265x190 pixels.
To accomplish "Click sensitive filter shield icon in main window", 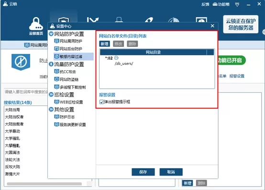I will click(21, 62).
